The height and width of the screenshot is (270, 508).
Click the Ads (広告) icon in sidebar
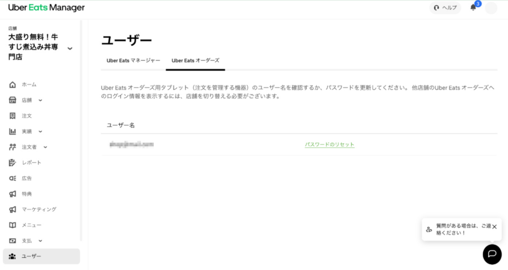pos(13,178)
